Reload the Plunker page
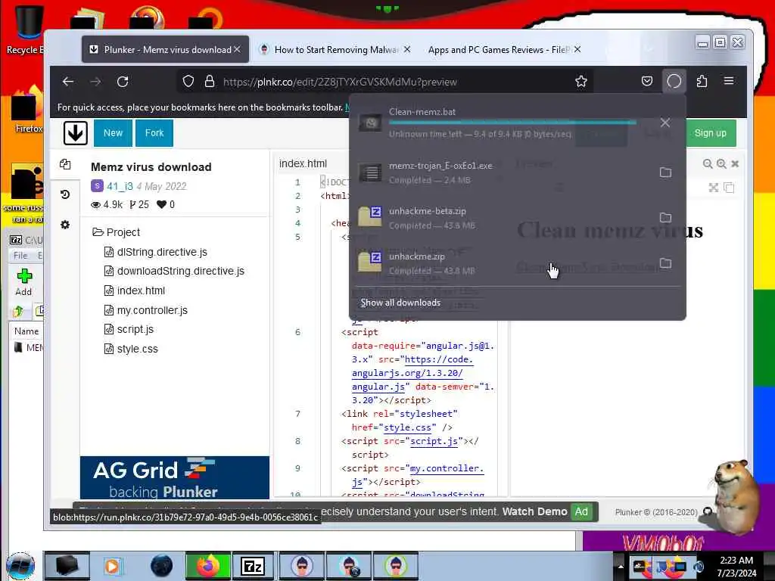 click(123, 82)
